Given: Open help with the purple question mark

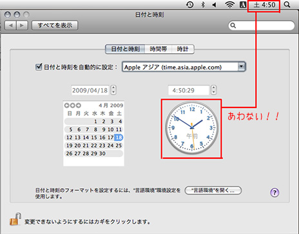Looking at the screenshot, I should (x=275, y=192).
